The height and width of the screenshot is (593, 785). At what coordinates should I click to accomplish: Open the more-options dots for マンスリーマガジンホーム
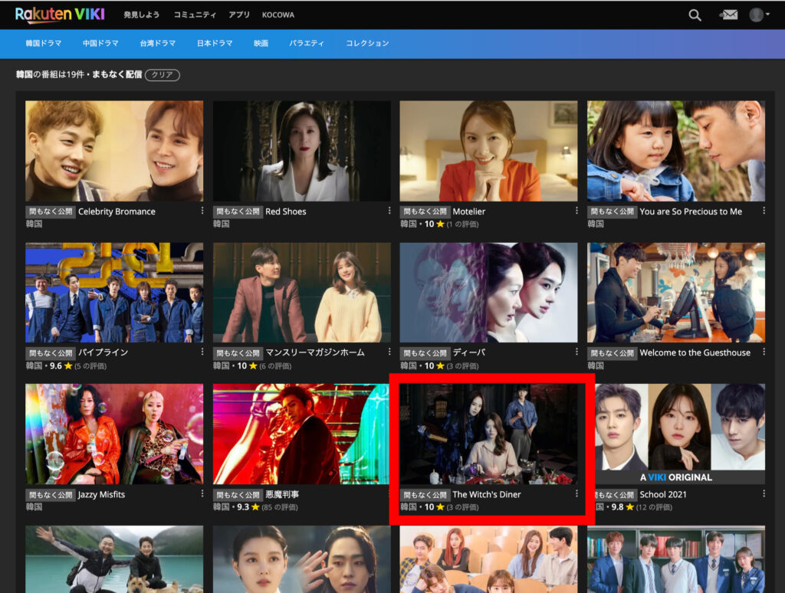coord(389,352)
